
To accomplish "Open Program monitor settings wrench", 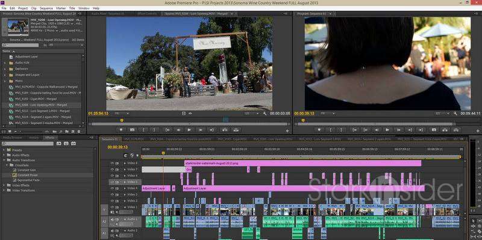I will [x=455, y=114].
